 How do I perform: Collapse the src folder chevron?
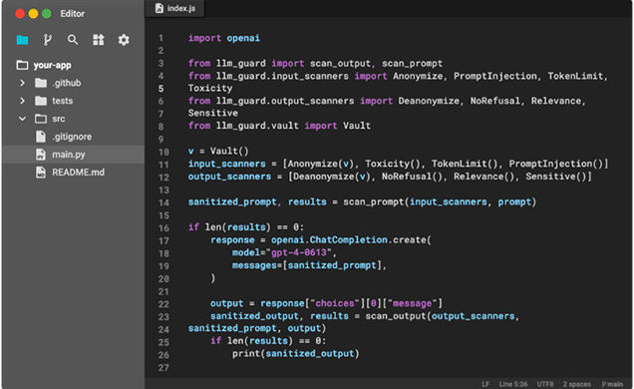tap(22, 119)
